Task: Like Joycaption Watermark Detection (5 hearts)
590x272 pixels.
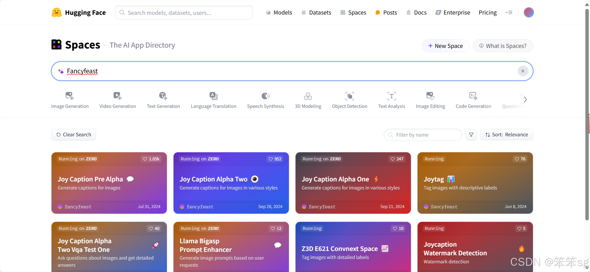Action: (521, 228)
